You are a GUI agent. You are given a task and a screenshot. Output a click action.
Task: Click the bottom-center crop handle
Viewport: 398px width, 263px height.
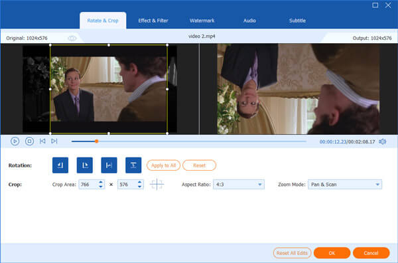(x=109, y=133)
